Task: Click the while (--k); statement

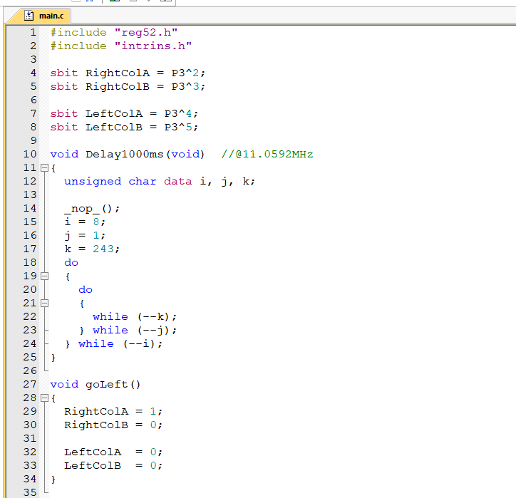Action: click(x=135, y=316)
